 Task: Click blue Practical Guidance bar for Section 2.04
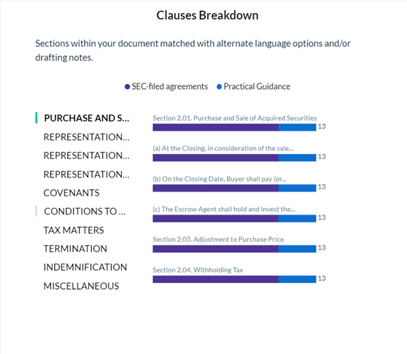coord(298,280)
